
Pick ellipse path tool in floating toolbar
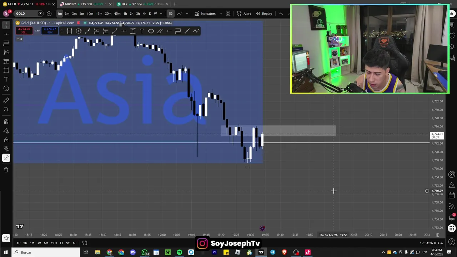pos(151,31)
